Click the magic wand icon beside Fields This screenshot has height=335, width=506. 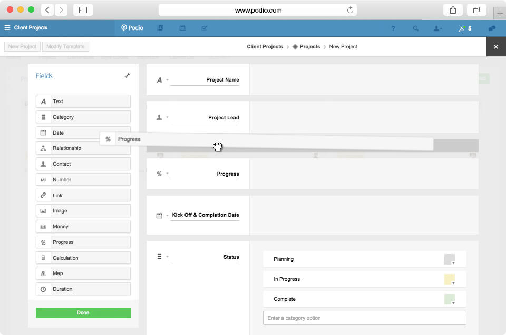point(127,75)
